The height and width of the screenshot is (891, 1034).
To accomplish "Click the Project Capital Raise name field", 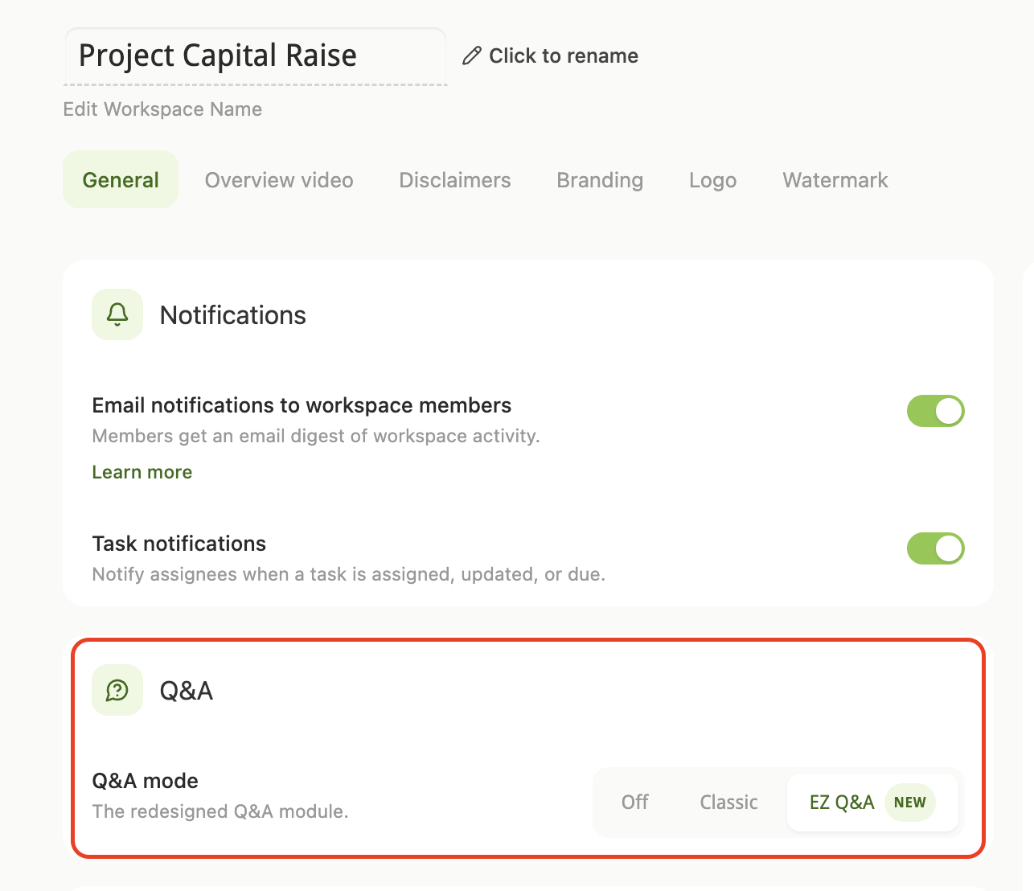I will 255,56.
